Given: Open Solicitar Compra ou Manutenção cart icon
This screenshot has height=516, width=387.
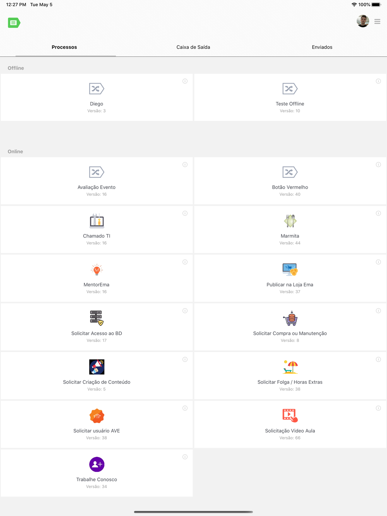Looking at the screenshot, I should [x=290, y=318].
